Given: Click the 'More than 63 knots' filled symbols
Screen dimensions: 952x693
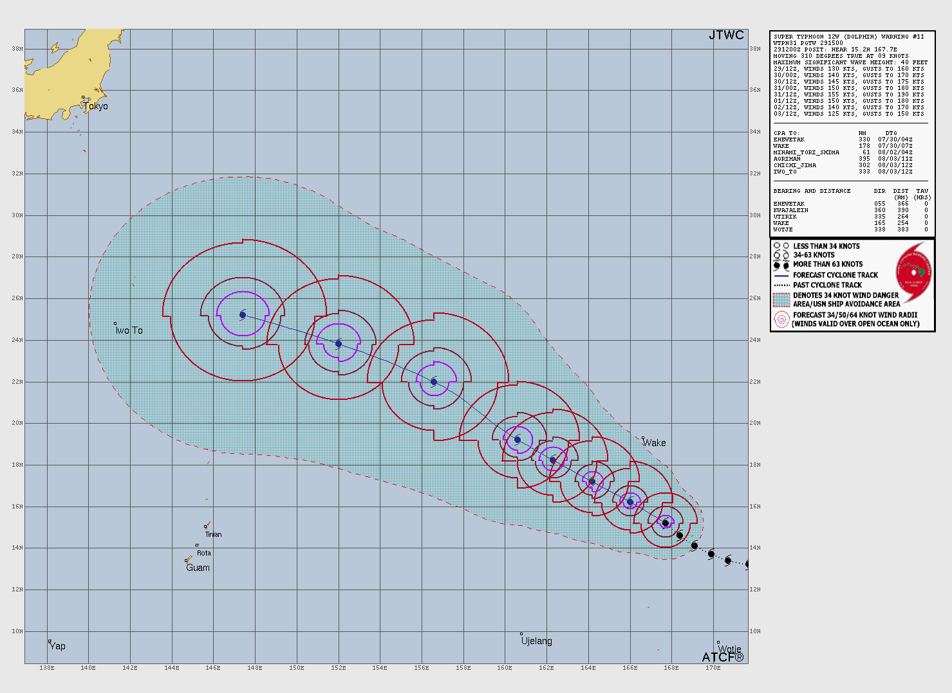Looking at the screenshot, I should pos(781,265).
